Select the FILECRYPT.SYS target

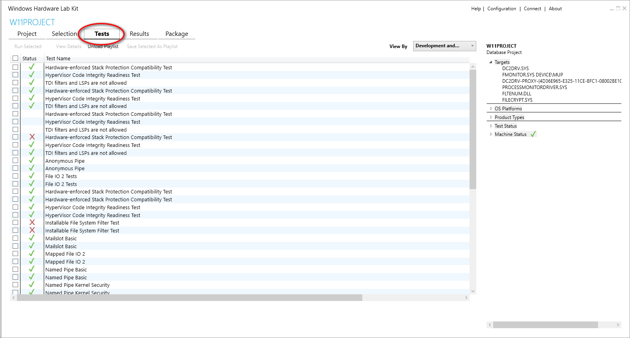(517, 100)
